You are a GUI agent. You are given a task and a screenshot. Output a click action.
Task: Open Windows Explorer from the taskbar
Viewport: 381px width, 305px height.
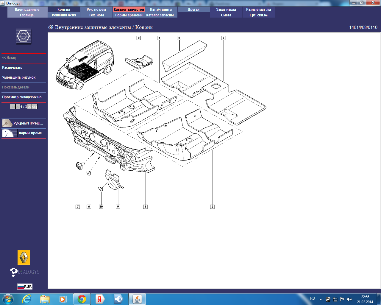click(x=45, y=299)
